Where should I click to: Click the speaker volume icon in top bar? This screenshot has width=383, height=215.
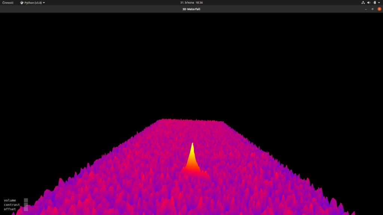tap(368, 3)
